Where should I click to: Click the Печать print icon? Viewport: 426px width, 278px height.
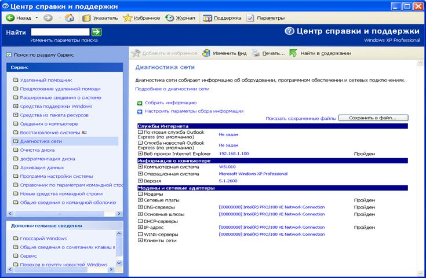257,53
